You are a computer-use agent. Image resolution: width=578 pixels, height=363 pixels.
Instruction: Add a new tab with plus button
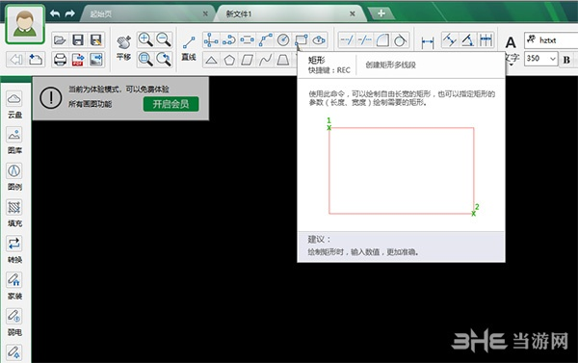point(381,13)
